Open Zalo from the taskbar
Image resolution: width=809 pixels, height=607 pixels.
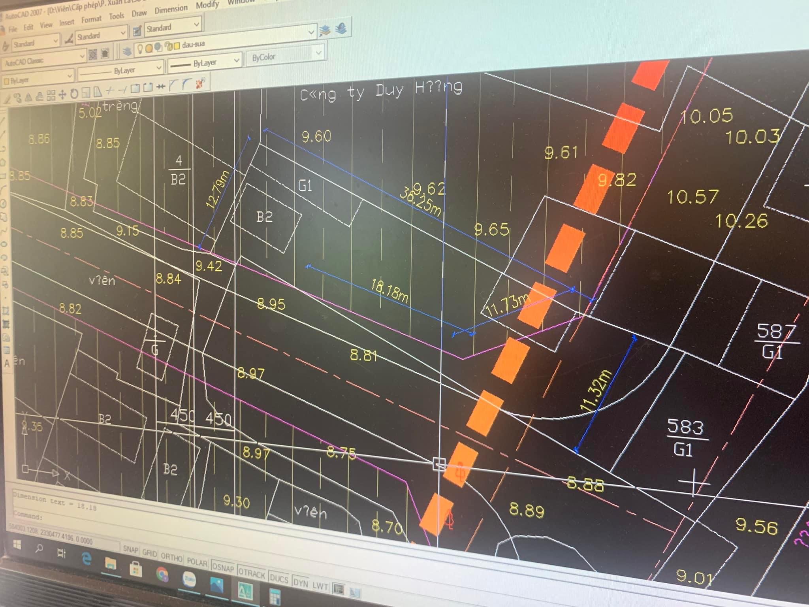pyautogui.click(x=189, y=579)
